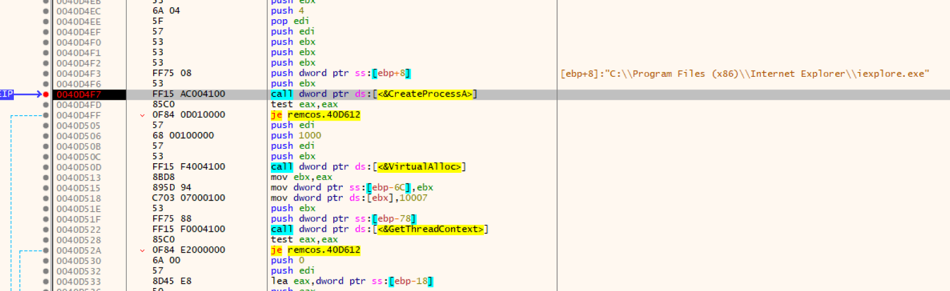
Task: Click address 0040D4F2
Action: (x=79, y=63)
